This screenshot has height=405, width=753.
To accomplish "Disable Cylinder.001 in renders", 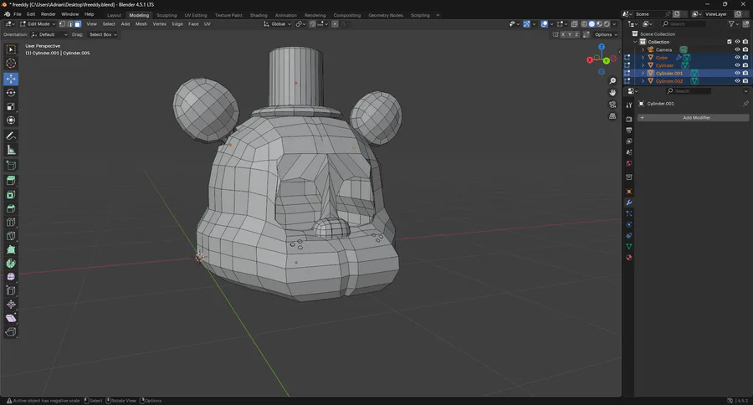I will point(745,73).
